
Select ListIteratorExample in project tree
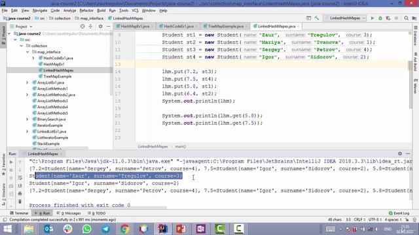[52, 138]
